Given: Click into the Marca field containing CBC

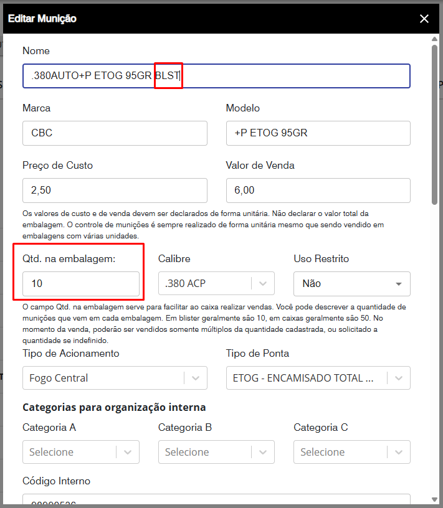Looking at the screenshot, I should (x=115, y=133).
